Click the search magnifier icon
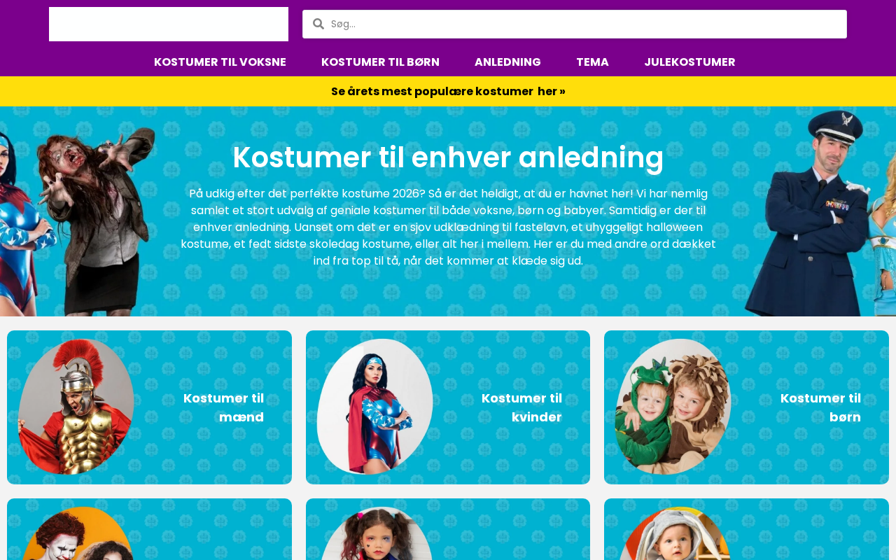 (318, 24)
